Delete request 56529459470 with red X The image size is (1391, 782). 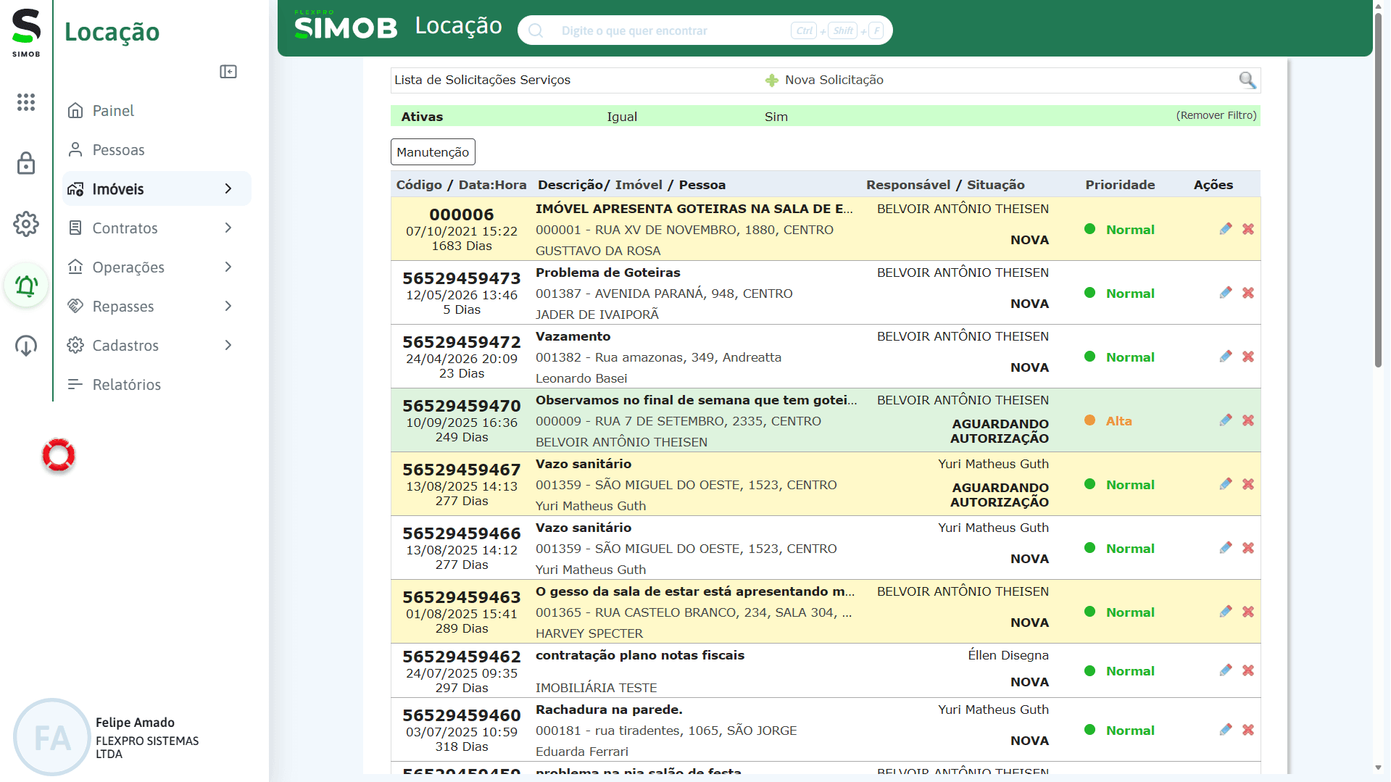coord(1248,420)
